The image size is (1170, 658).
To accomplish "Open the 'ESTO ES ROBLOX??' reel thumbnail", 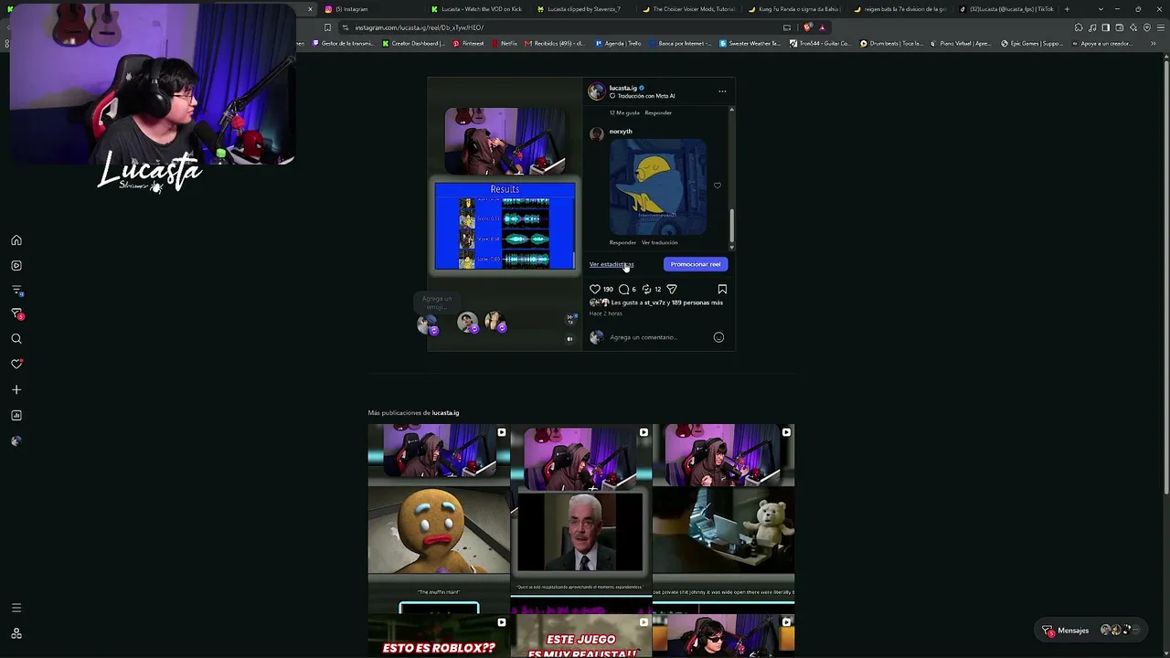I will 439,636.
